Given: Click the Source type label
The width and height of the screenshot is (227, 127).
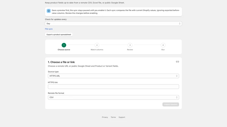Looking at the screenshot, I should point(53,72).
